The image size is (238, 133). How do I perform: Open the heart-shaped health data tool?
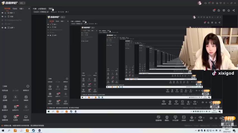tap(5, 118)
